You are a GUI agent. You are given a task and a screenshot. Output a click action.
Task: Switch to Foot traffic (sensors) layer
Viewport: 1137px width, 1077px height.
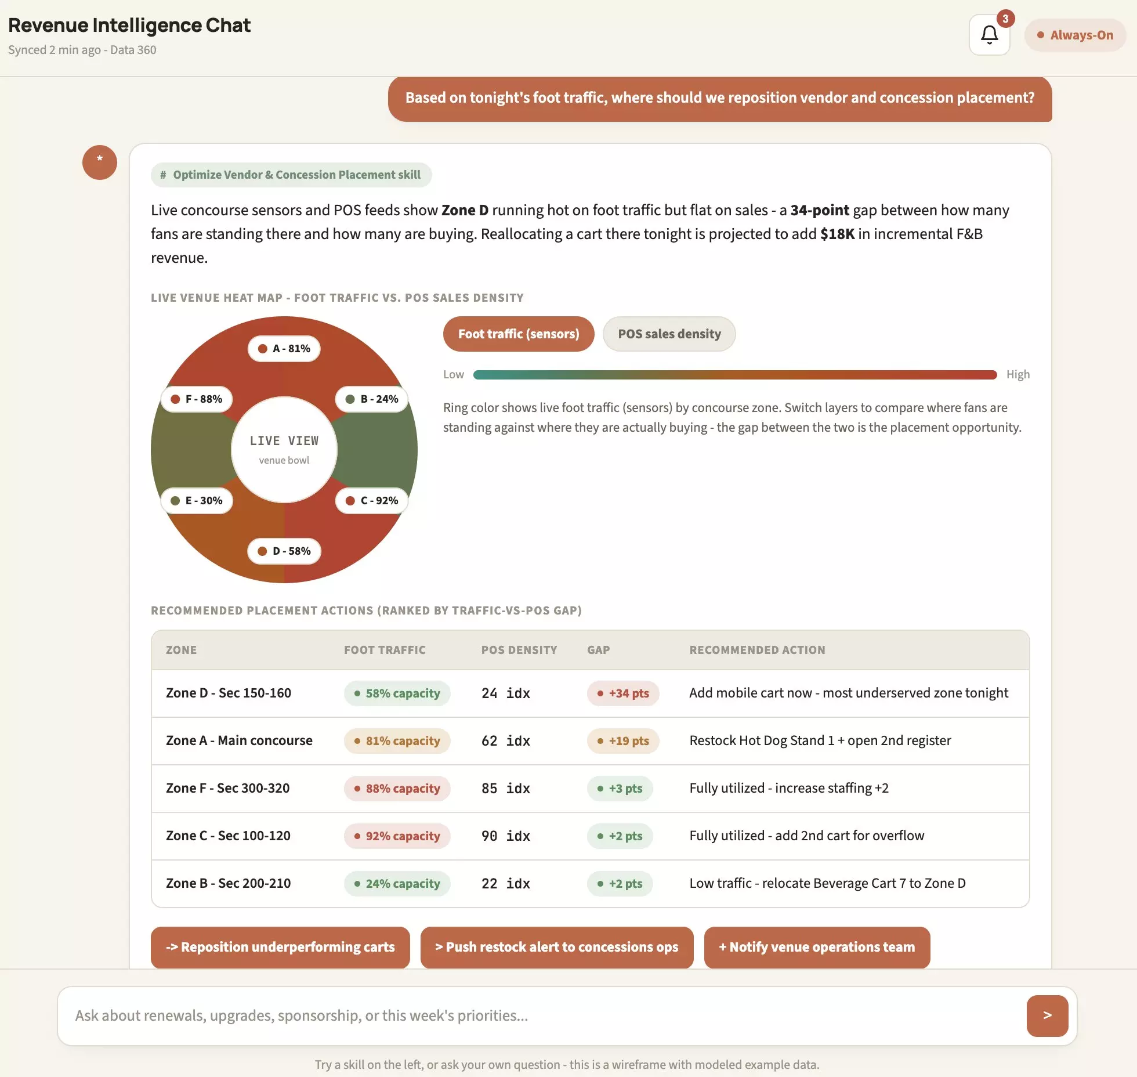(519, 334)
